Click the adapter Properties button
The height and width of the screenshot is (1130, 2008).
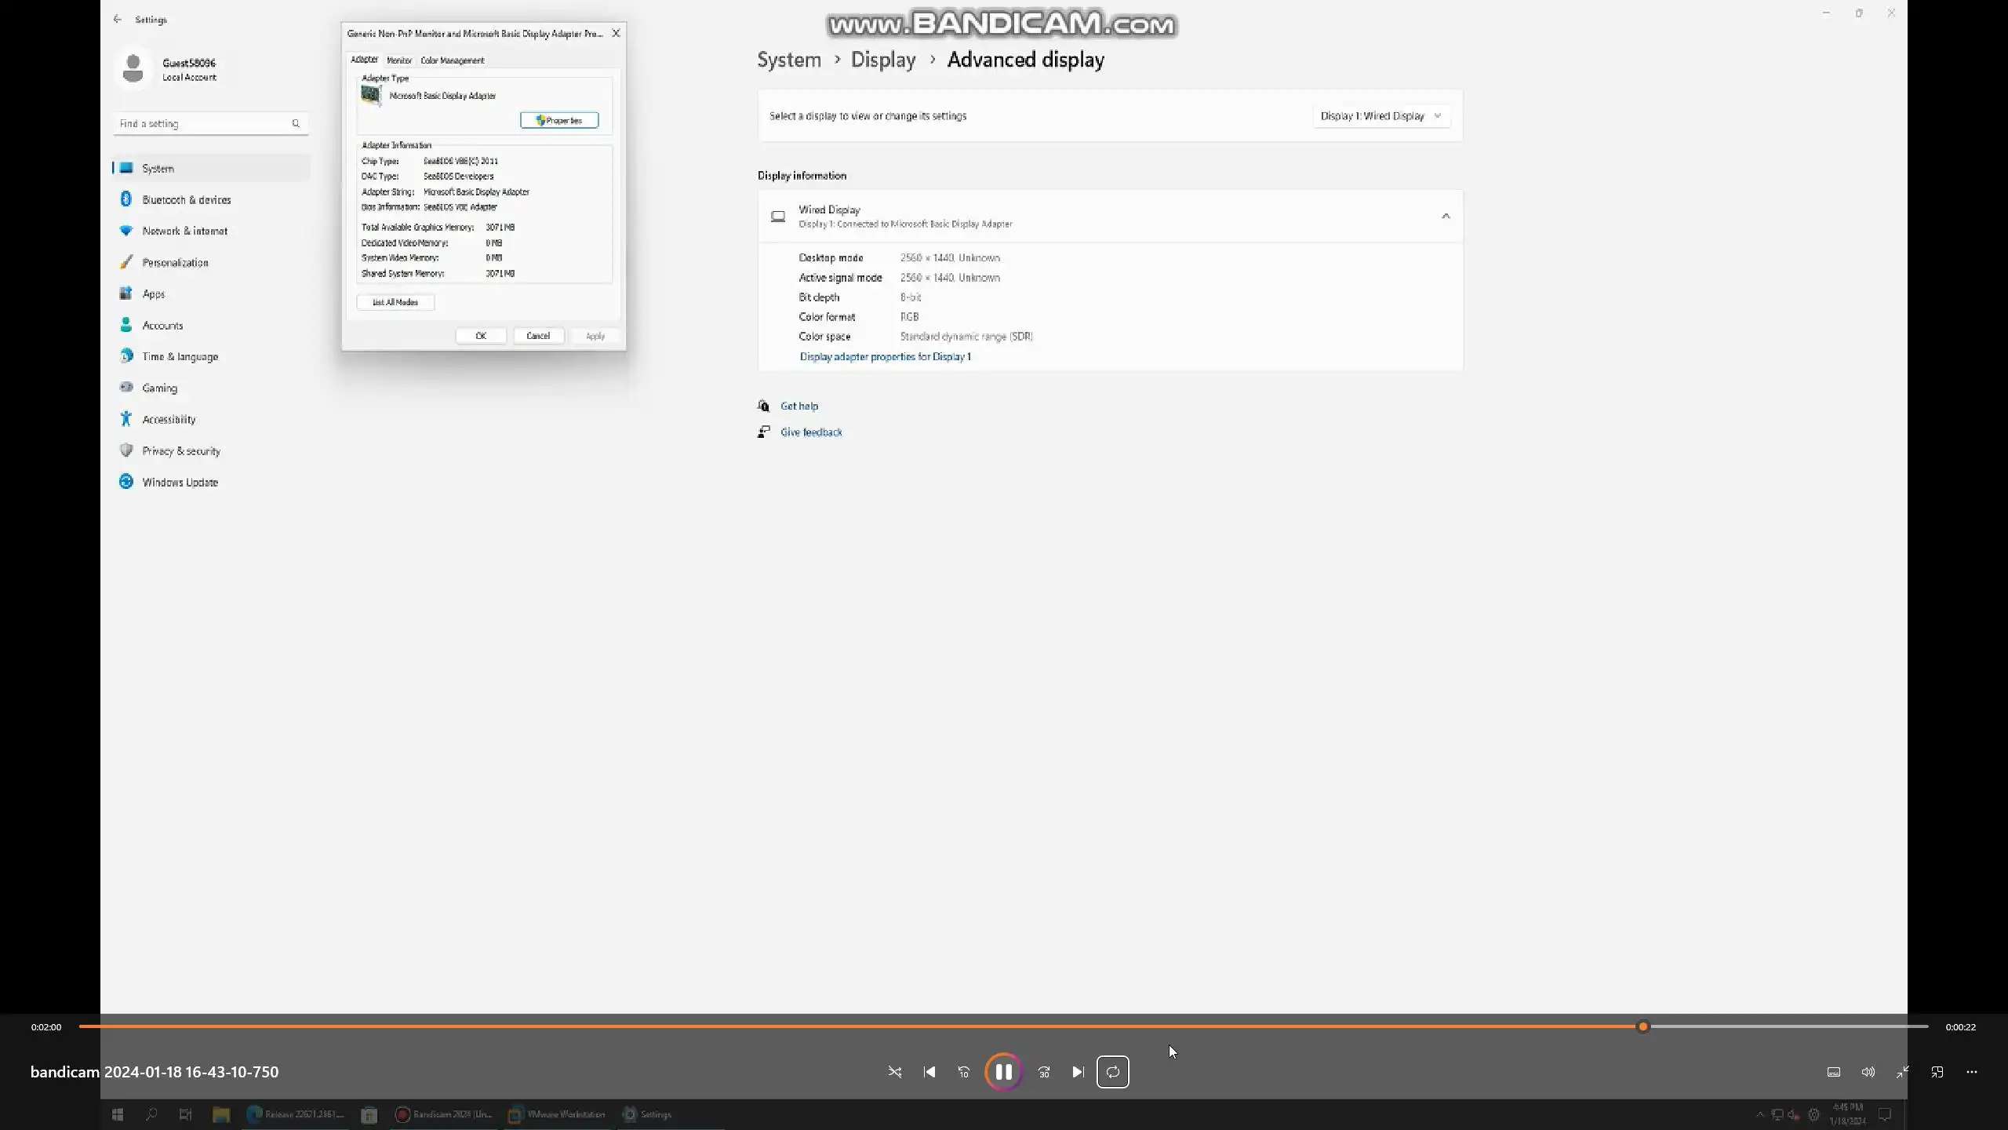pos(559,120)
